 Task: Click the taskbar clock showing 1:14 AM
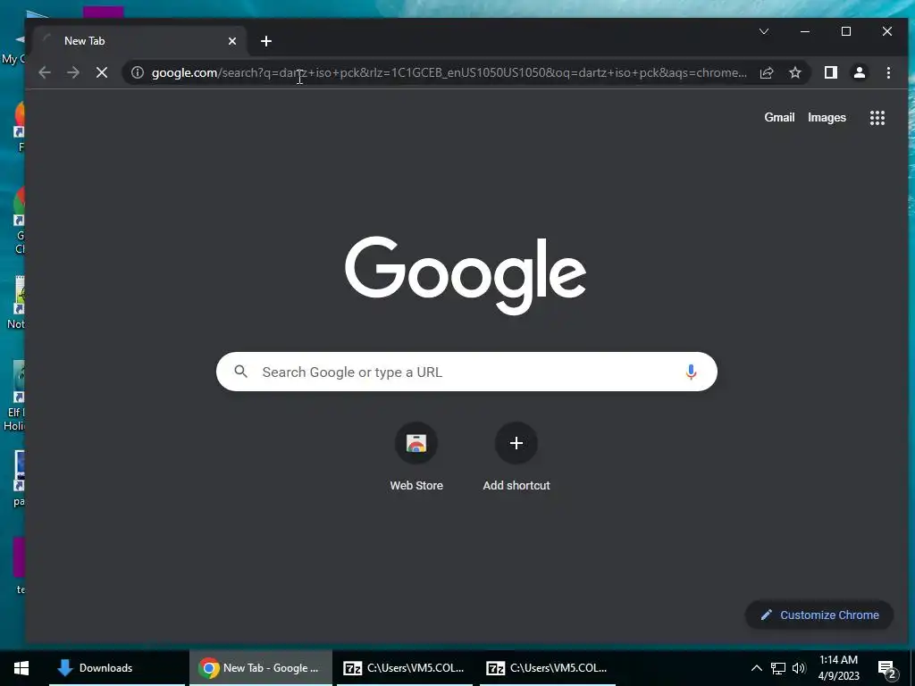coord(838,668)
